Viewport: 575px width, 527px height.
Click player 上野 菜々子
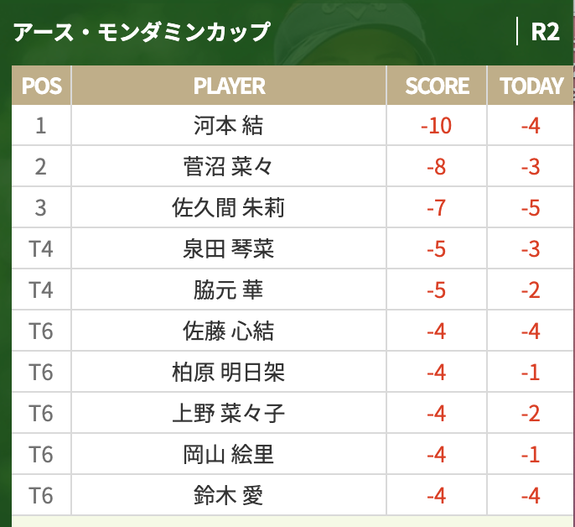tap(229, 413)
